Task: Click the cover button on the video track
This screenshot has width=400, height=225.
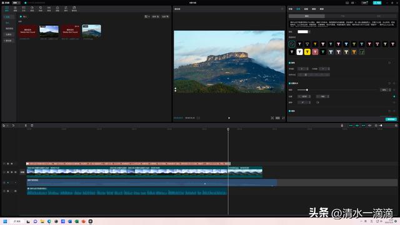Action: (x=22, y=172)
